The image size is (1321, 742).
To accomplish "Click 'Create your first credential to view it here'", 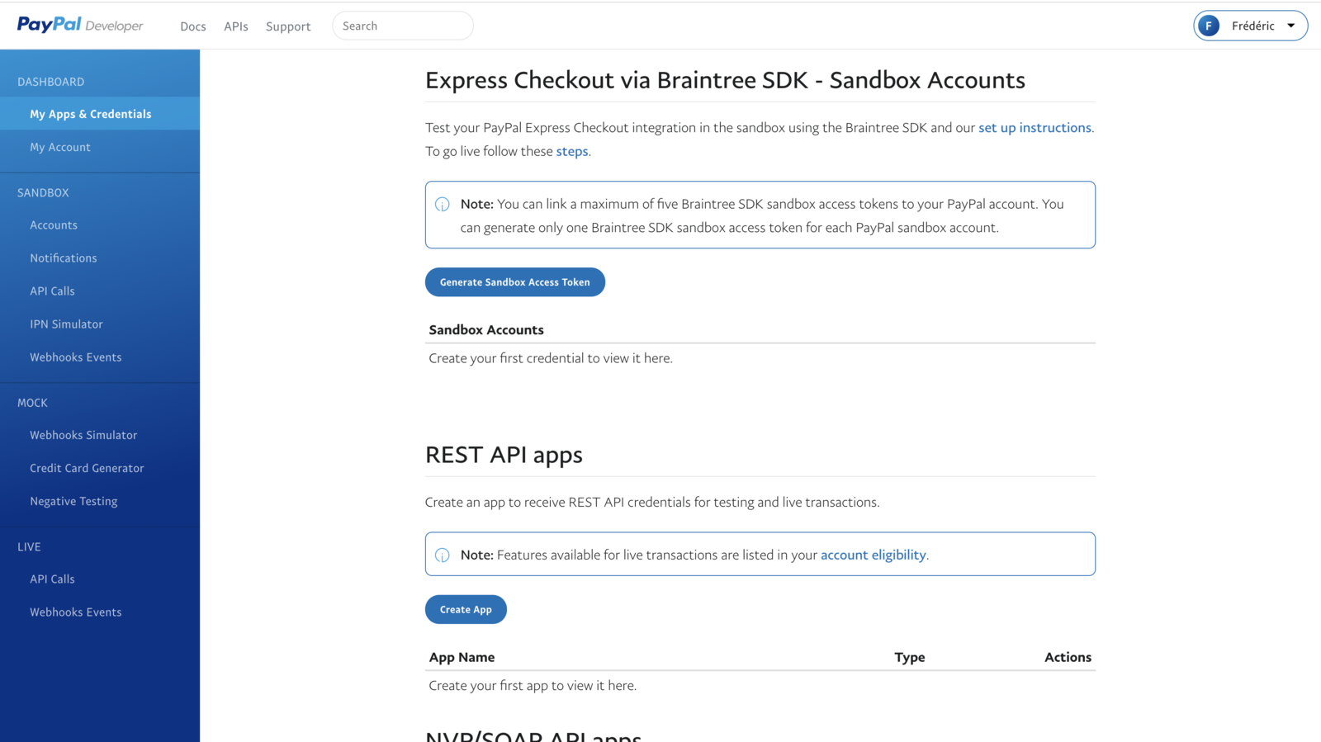I will (x=551, y=358).
